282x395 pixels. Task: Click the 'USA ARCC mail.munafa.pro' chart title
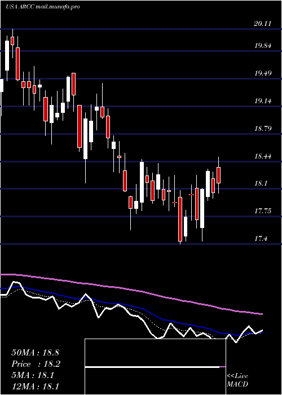click(x=42, y=7)
